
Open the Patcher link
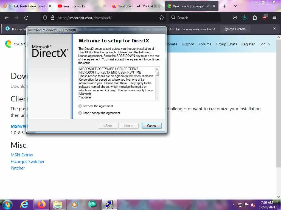point(18,168)
